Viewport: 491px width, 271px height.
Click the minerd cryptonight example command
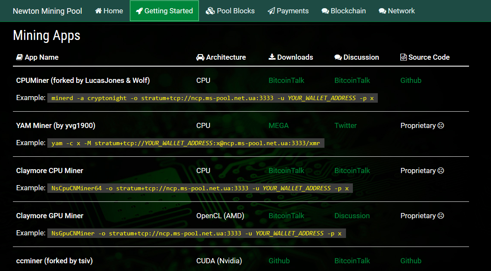213,98
